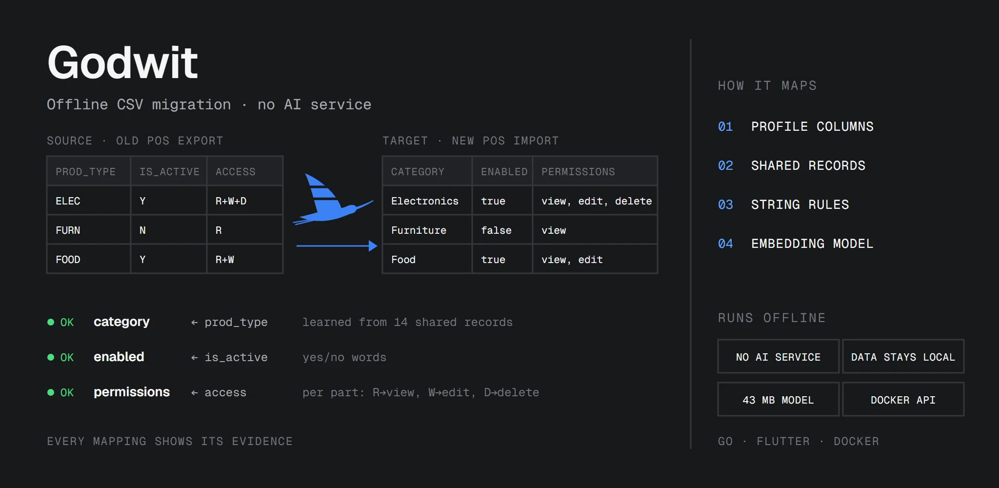Click the bold permissions mapping name
This screenshot has height=488, width=999.
pyautogui.click(x=132, y=392)
